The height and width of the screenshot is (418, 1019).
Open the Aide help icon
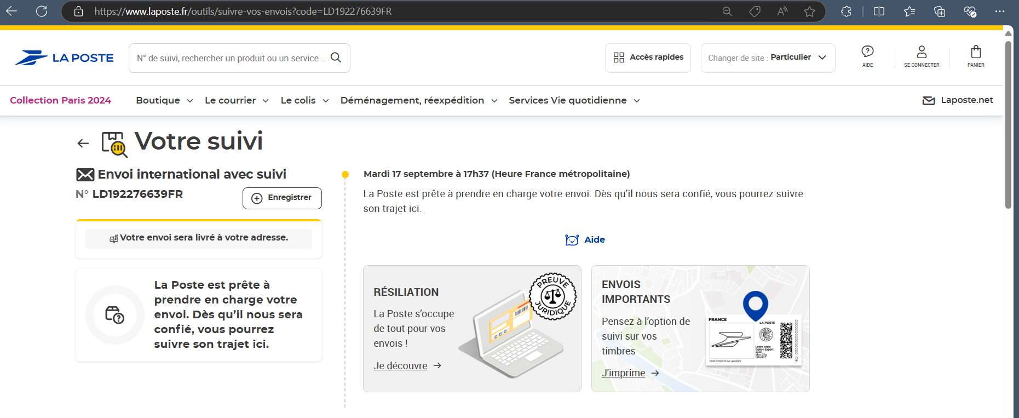coord(867,56)
